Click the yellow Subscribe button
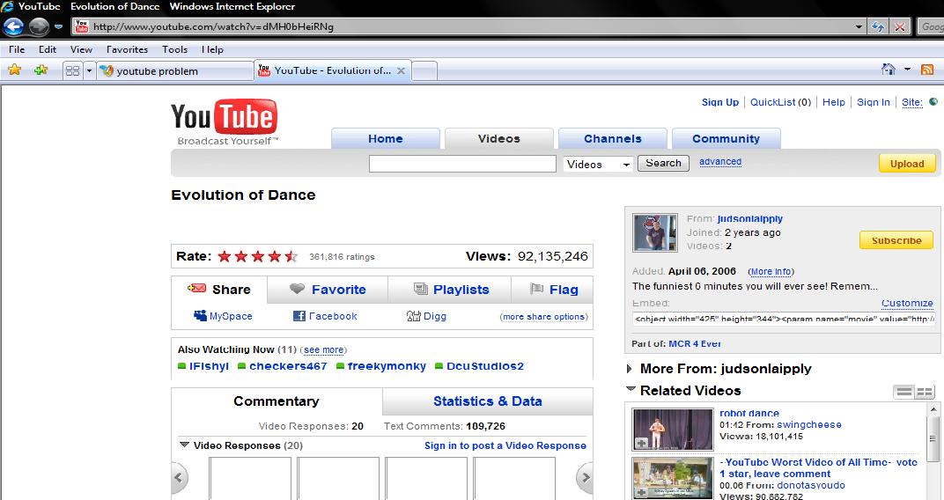The width and height of the screenshot is (944, 500). pos(896,240)
